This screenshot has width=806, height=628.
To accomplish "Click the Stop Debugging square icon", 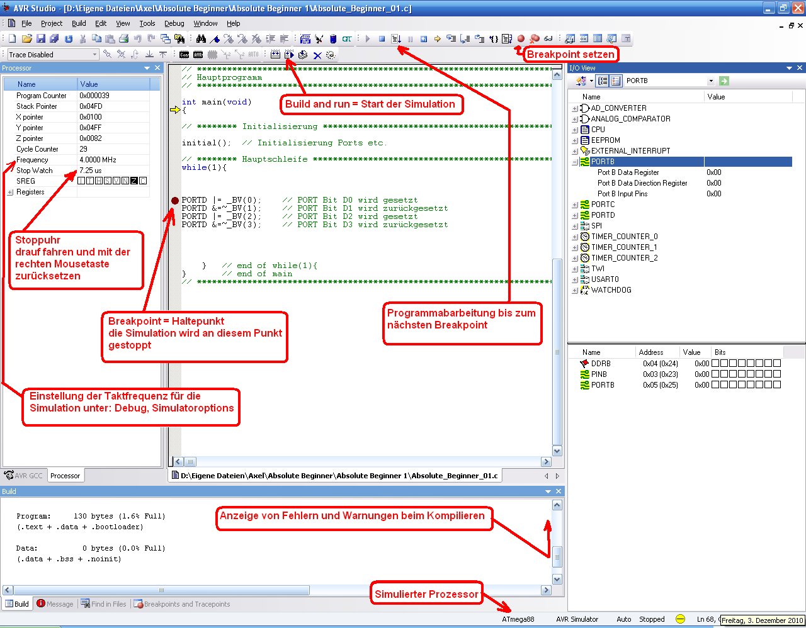I will coord(382,39).
